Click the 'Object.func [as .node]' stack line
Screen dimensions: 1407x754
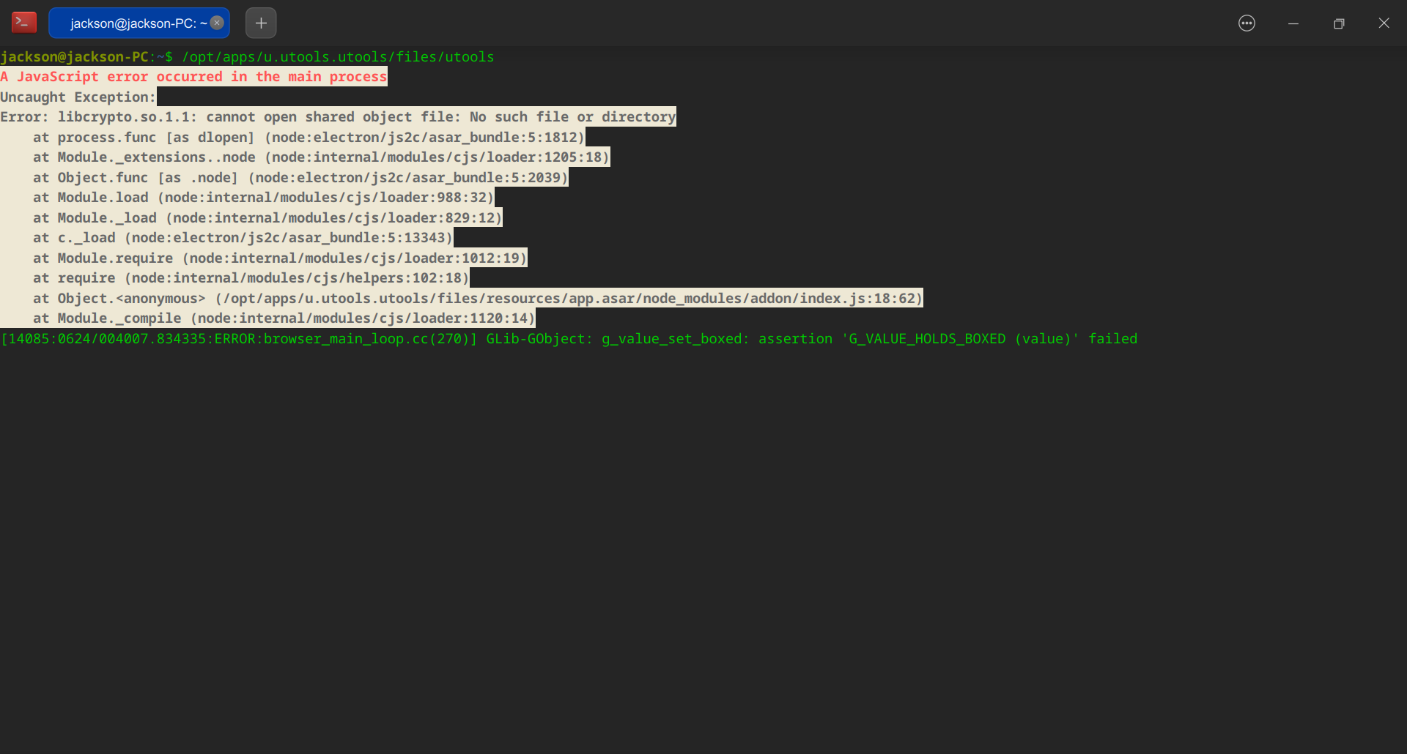300,178
